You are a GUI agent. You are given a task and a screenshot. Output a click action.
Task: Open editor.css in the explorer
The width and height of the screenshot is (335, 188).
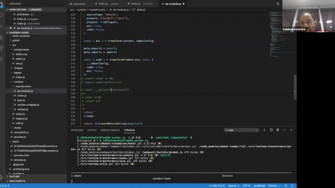tap(21, 54)
